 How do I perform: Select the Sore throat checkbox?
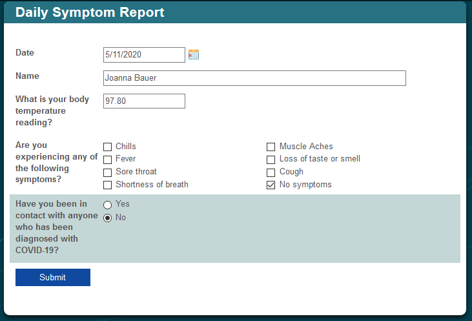tap(107, 172)
